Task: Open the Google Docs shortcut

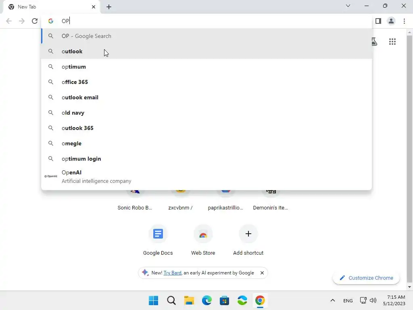Action: point(158,241)
